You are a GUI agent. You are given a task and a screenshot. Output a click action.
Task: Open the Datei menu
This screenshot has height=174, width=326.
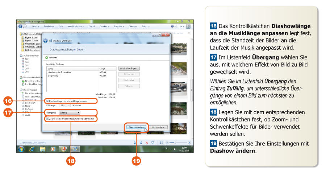pos(35,26)
